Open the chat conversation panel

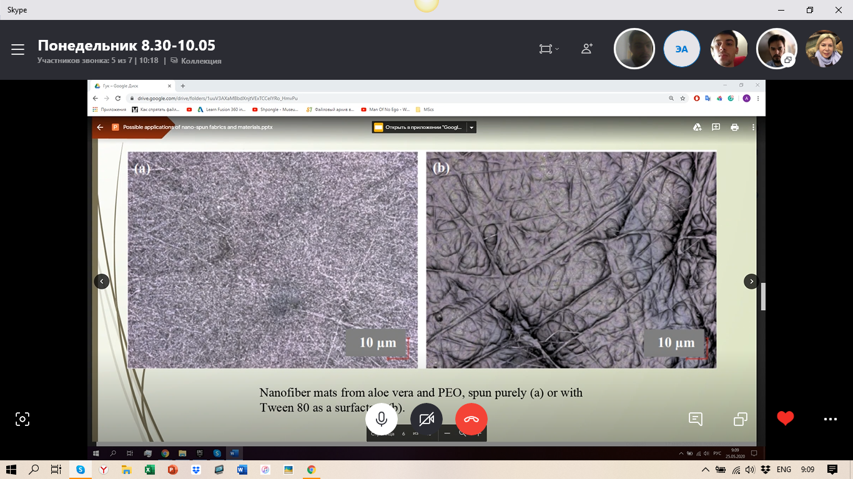(x=696, y=419)
